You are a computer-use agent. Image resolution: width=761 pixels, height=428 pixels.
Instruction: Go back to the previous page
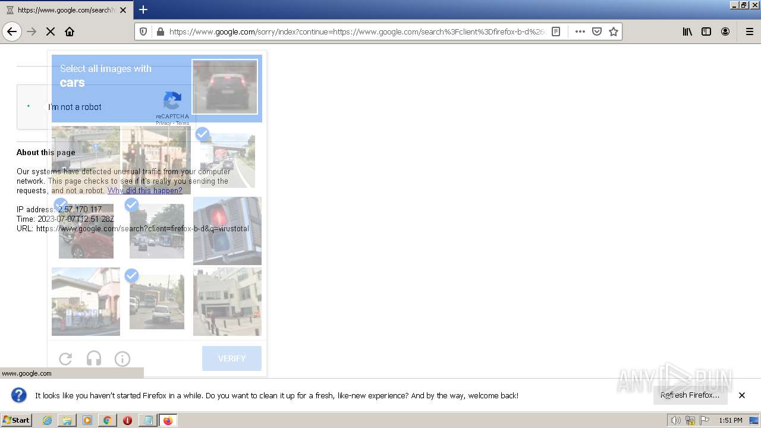(12, 32)
